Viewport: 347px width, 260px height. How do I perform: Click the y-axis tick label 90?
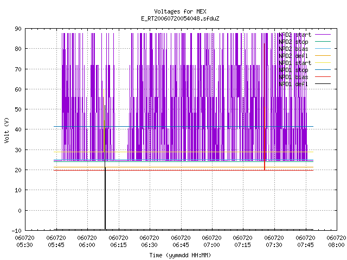point(18,29)
